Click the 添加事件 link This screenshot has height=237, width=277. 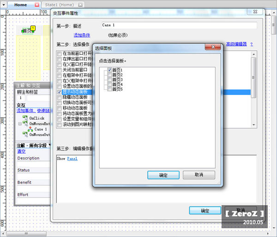(26, 111)
